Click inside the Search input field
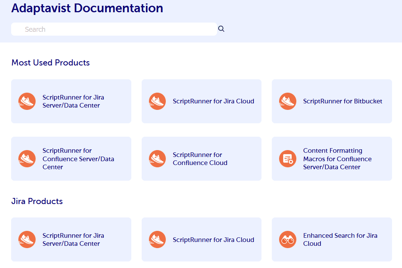 point(114,29)
